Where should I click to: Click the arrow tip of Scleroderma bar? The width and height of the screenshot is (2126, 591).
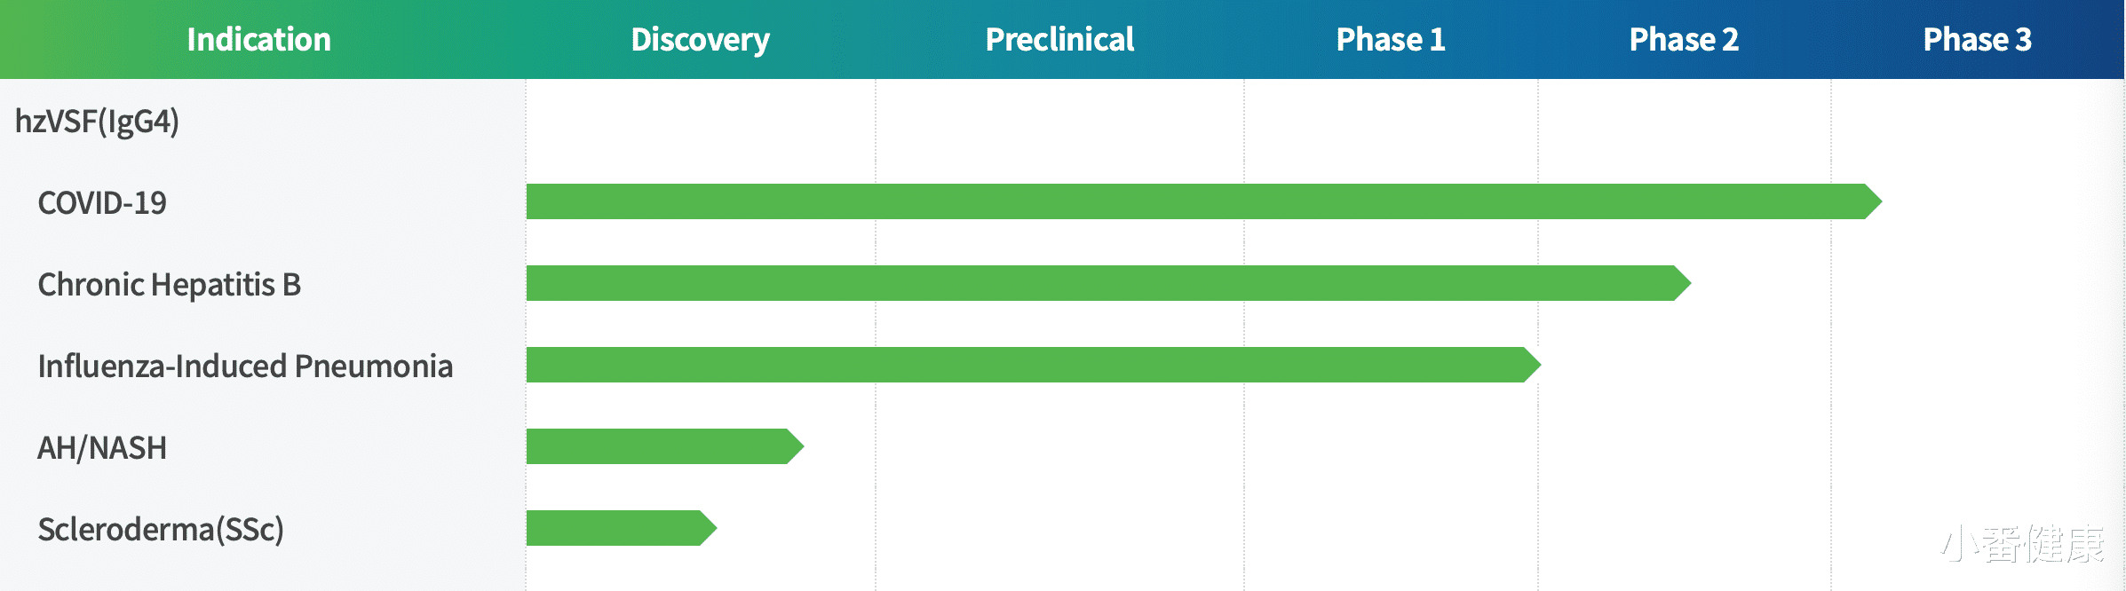click(x=708, y=528)
